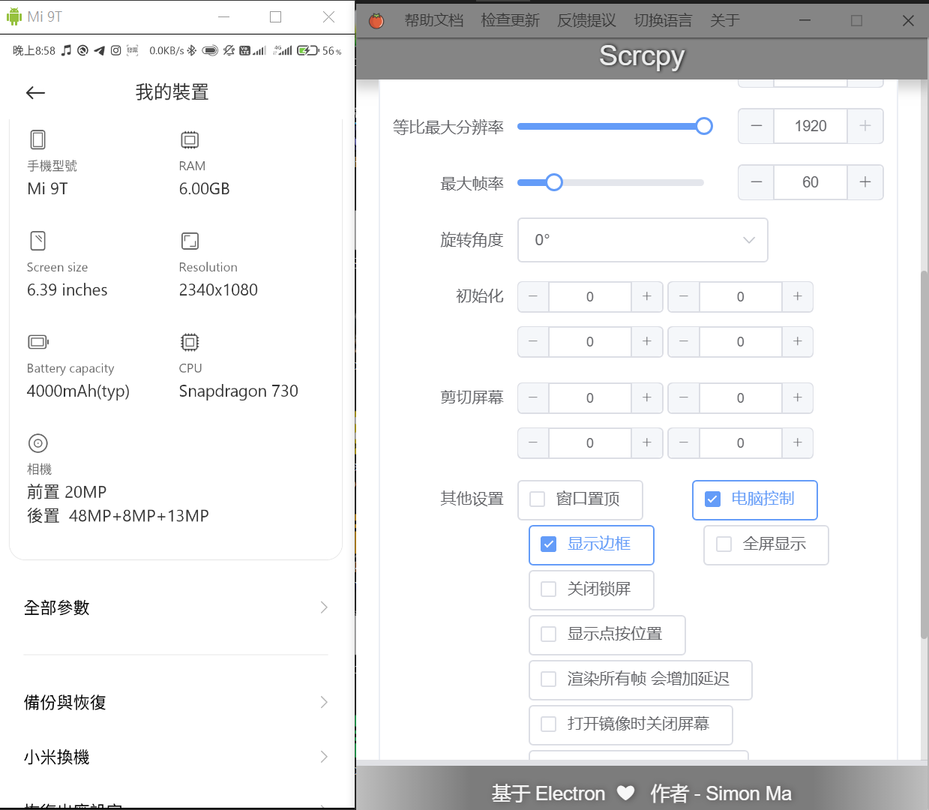Viewport: 929px width, 810px height.
Task: Click the Resolution icon
Action: point(190,241)
